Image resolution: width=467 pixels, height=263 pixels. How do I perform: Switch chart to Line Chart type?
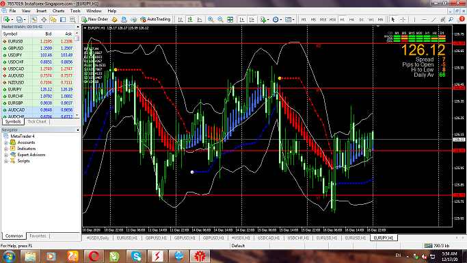(x=200, y=19)
